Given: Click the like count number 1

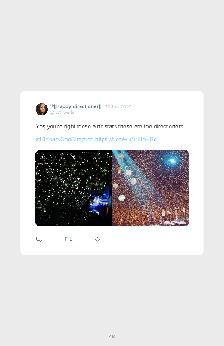Looking at the screenshot, I should pos(106,239).
